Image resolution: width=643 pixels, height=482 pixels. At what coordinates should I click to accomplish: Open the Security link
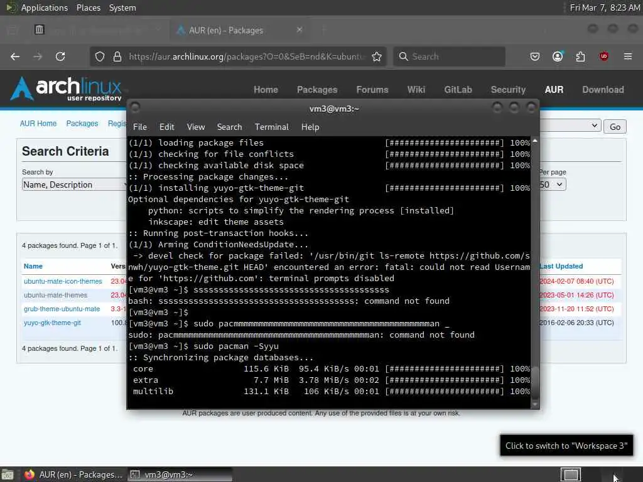[x=508, y=90]
